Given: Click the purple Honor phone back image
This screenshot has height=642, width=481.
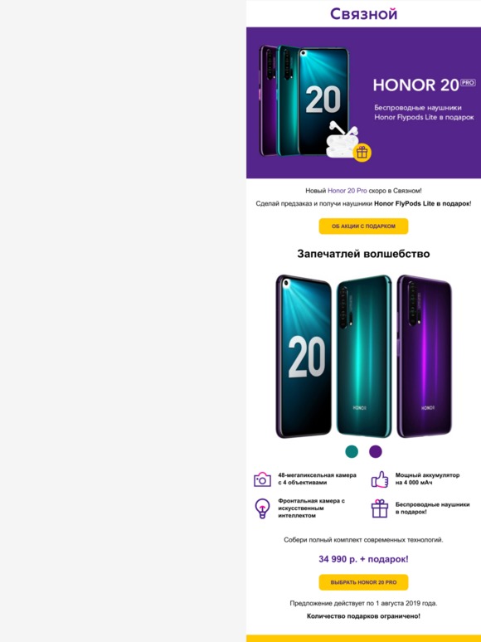Looking at the screenshot, I should (x=424, y=356).
